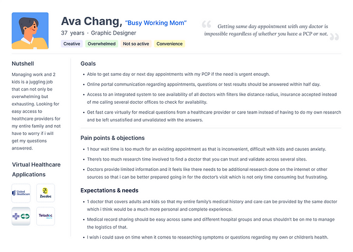Image resolution: width=353 pixels, height=252 pixels.
Task: Select the United Healthcare app icon
Action: point(21,193)
